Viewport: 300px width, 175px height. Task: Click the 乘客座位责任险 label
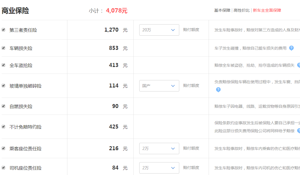tap(25, 148)
